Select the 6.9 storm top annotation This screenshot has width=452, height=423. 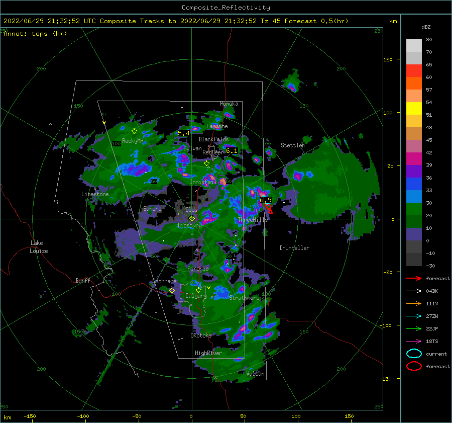[266, 200]
